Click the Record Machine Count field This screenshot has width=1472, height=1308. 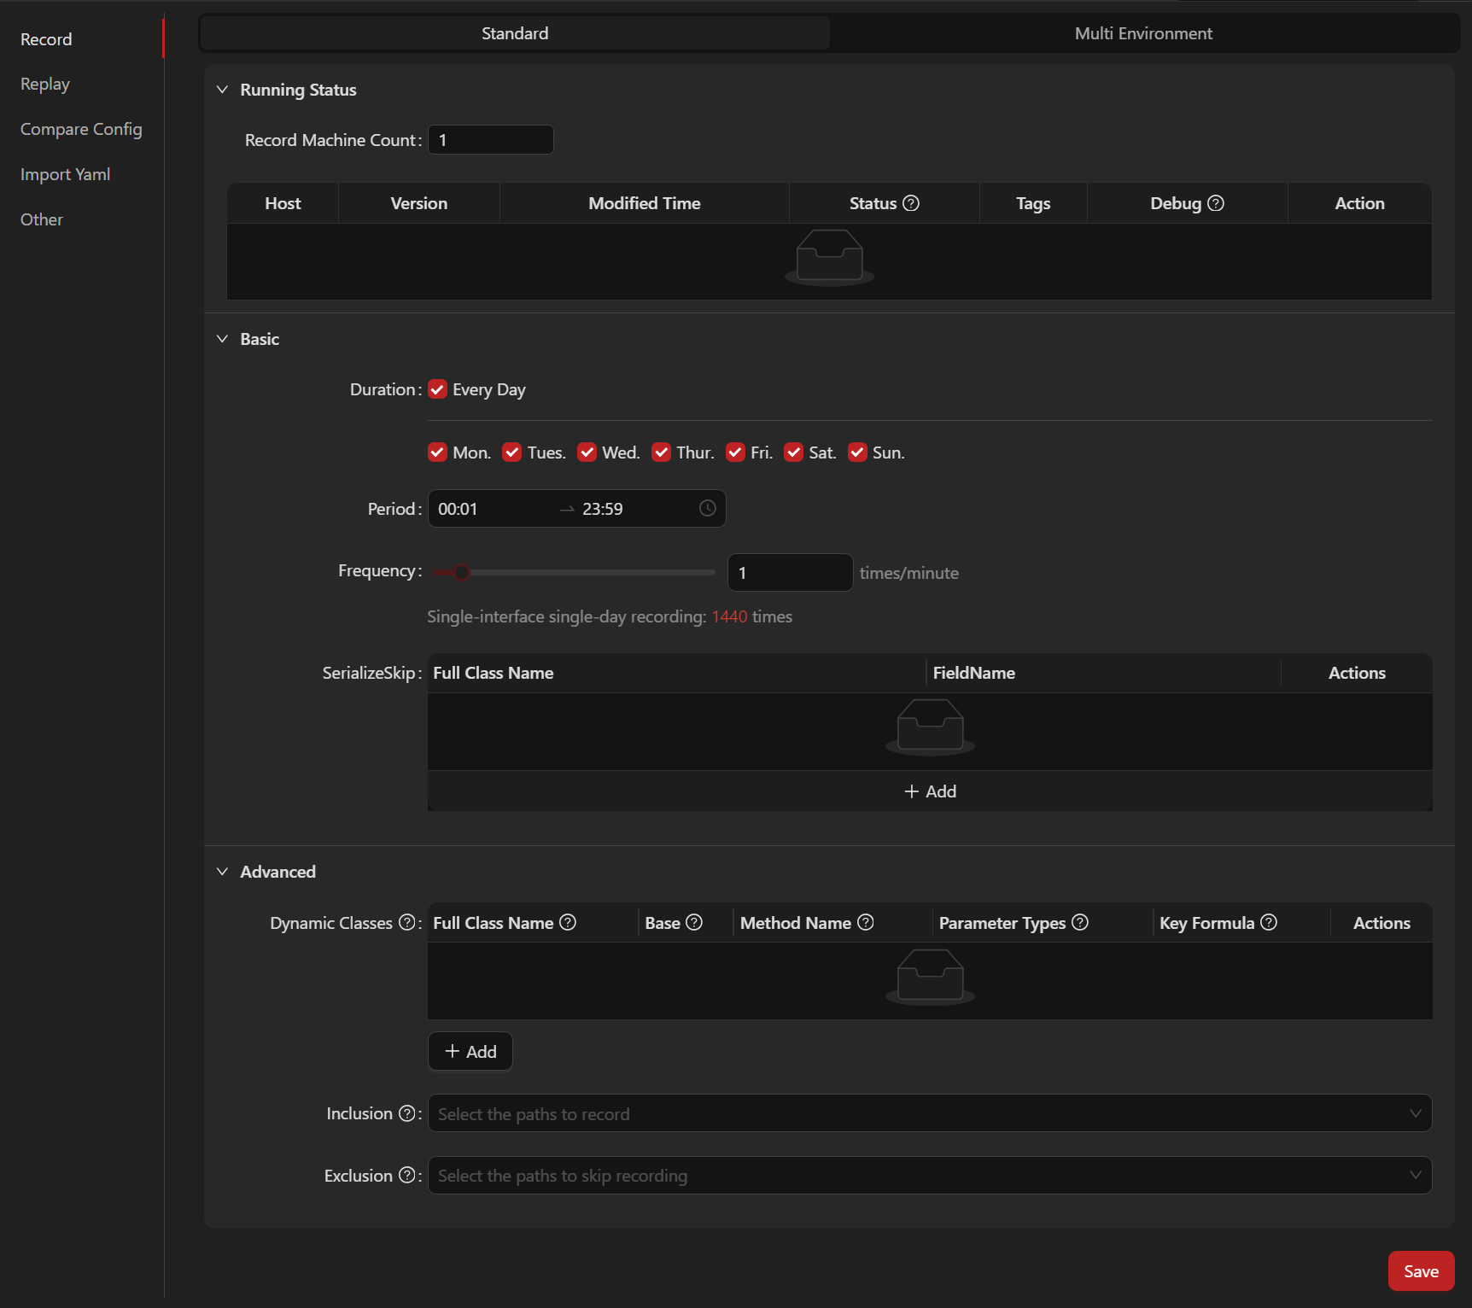click(x=491, y=140)
